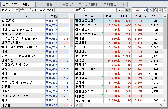Select CSA 코스믹 stock row

click(x=119, y=30)
